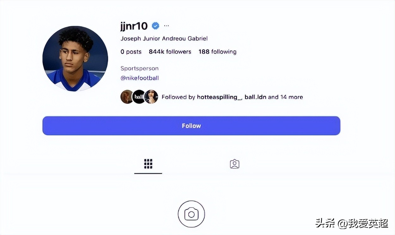Open the profile picture of jjnr10
This screenshot has width=395, height=235.
(75, 59)
